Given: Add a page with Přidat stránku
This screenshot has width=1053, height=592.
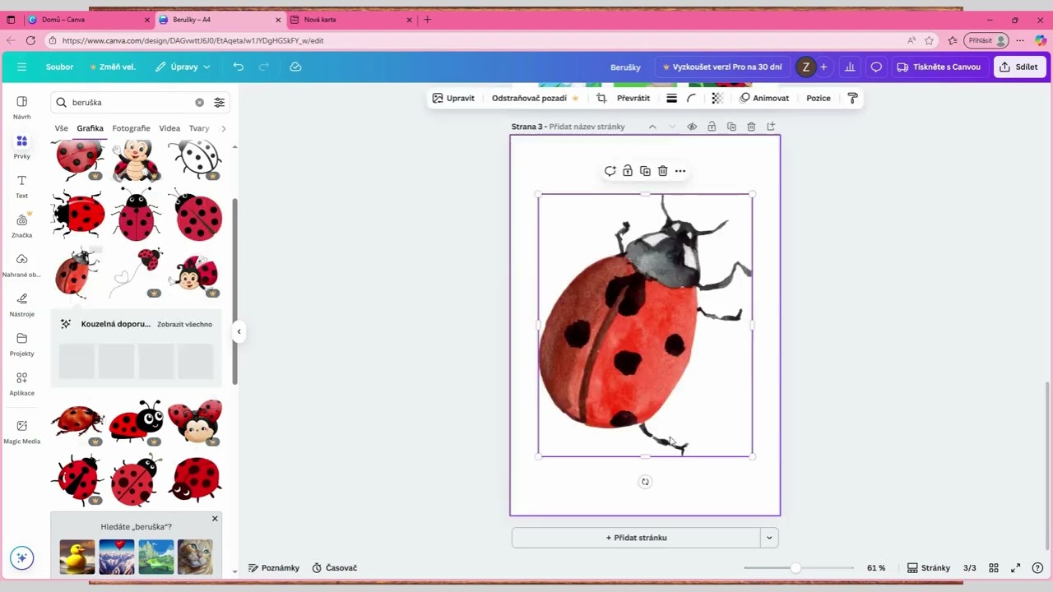Looking at the screenshot, I should (636, 538).
